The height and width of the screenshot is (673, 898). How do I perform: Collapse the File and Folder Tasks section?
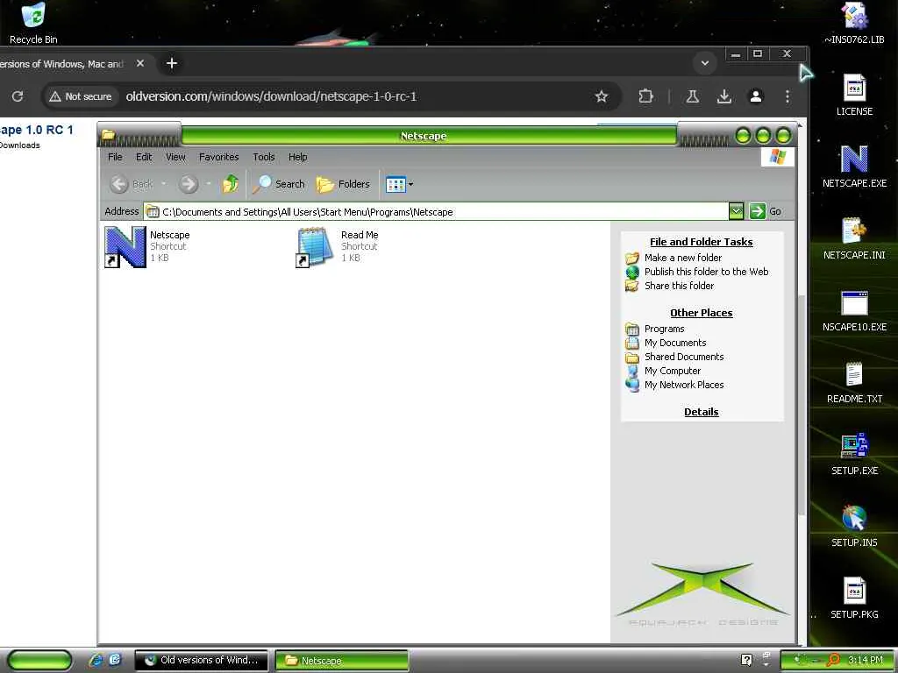coord(701,242)
